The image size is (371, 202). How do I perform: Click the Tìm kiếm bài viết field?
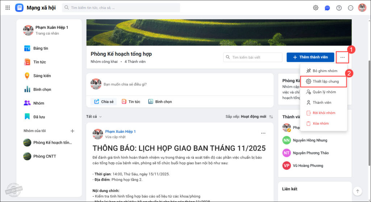pos(253,57)
